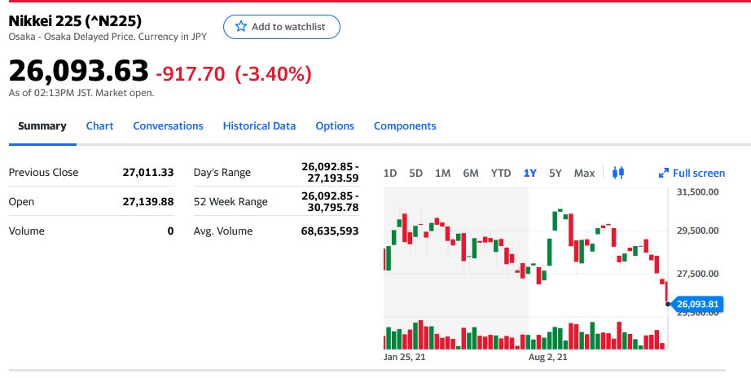Click the Osaka Delayed Price currency note

pyautogui.click(x=108, y=37)
